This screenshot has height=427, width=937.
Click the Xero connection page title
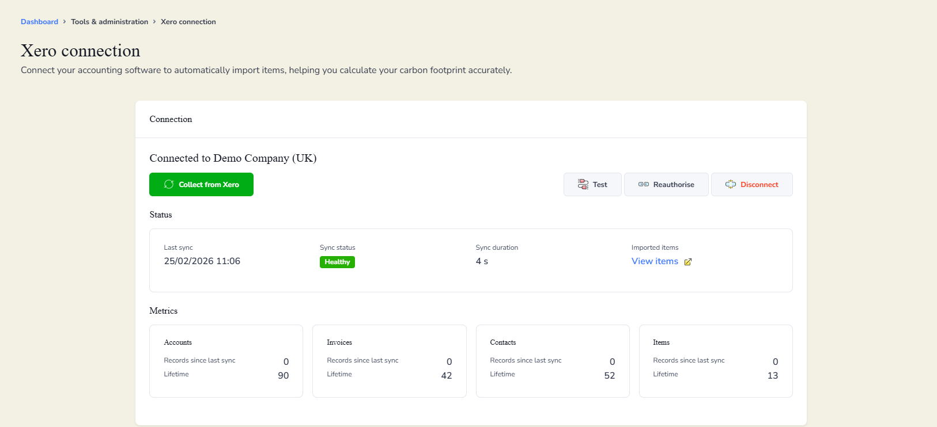(80, 51)
